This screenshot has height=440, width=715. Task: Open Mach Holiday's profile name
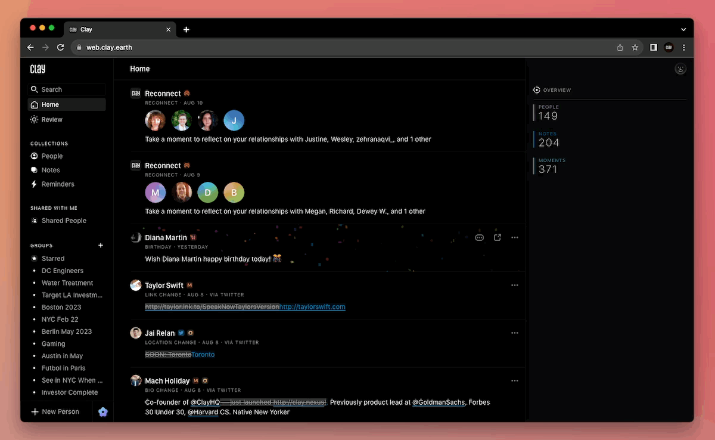point(167,381)
